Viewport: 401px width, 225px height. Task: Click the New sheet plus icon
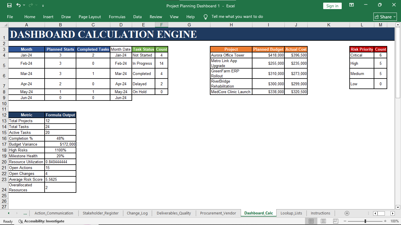click(x=347, y=213)
